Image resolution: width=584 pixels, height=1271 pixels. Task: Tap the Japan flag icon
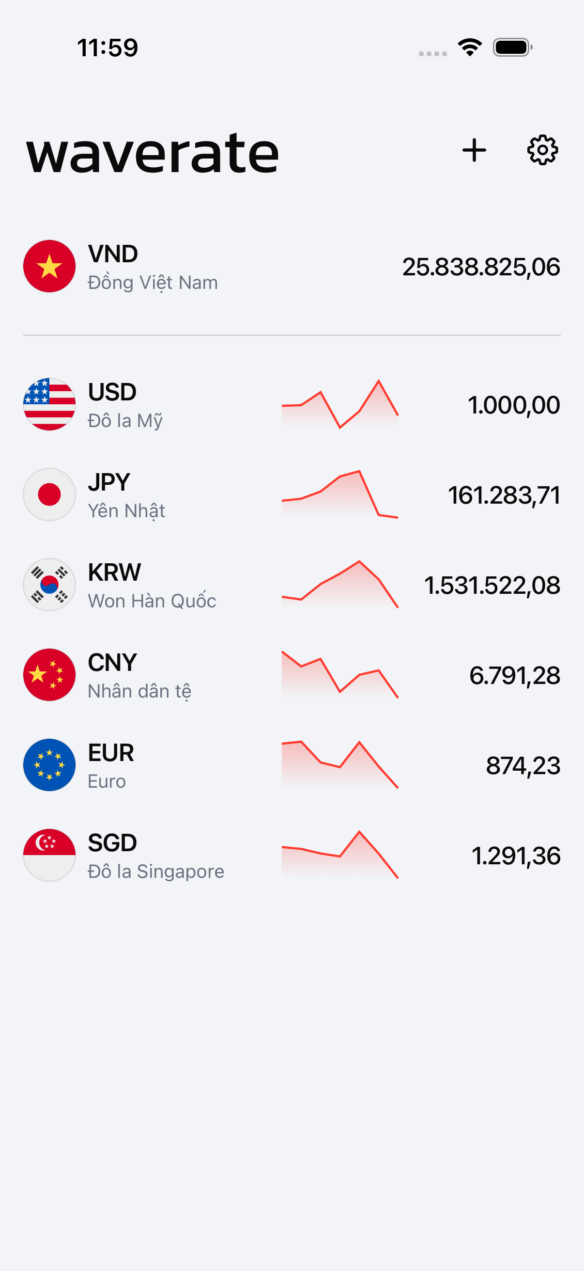click(49, 494)
